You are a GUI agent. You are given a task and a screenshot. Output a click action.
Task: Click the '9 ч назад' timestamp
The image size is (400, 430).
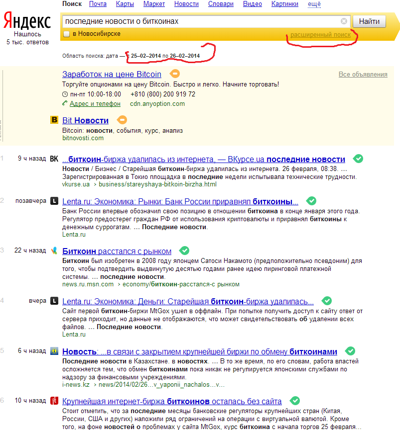pos(32,159)
